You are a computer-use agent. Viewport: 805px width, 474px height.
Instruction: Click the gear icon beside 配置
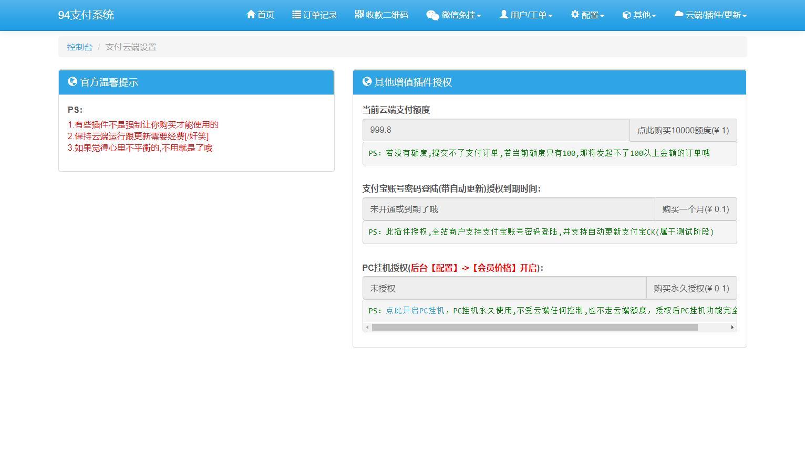574,15
